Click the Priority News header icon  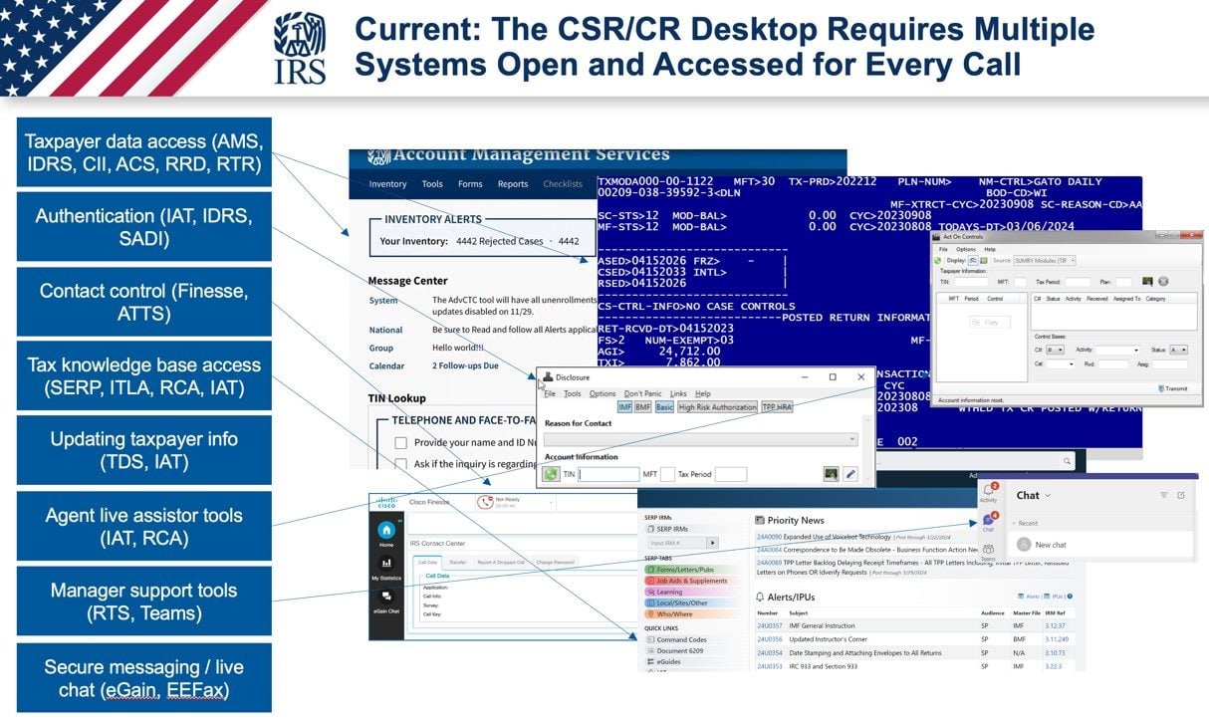(760, 520)
